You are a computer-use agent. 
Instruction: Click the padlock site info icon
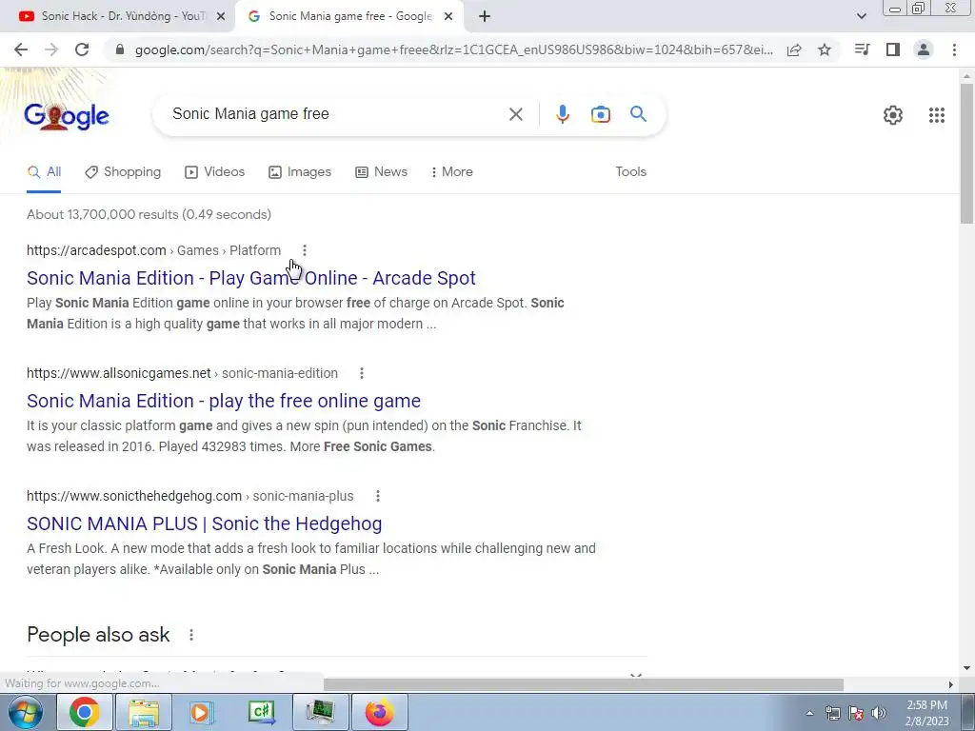(x=120, y=49)
